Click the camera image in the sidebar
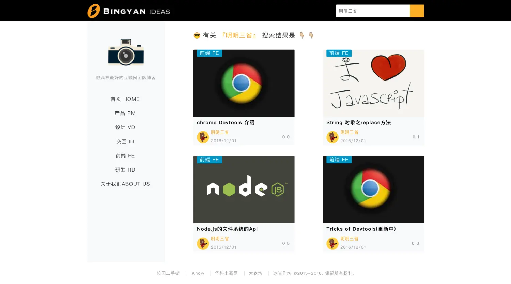The height and width of the screenshot is (284, 511). tap(126, 52)
